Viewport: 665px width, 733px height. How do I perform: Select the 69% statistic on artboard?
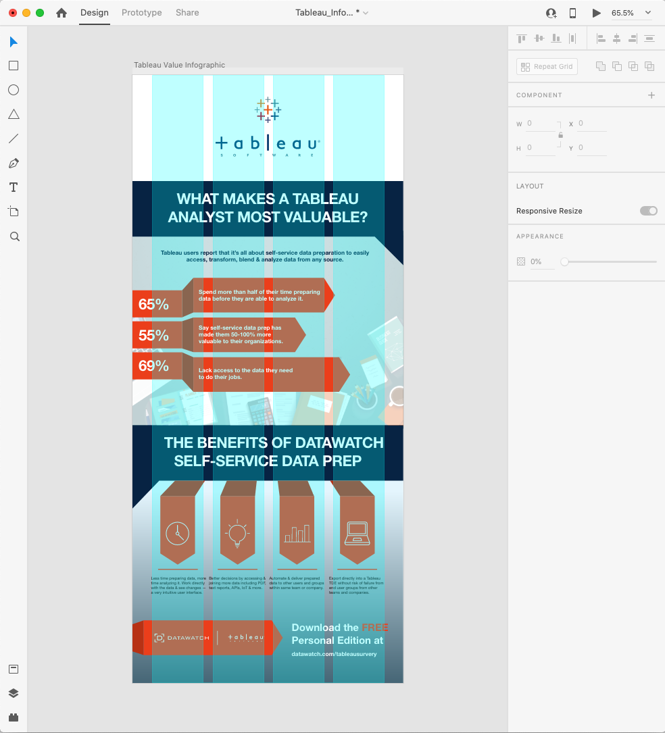tap(153, 365)
